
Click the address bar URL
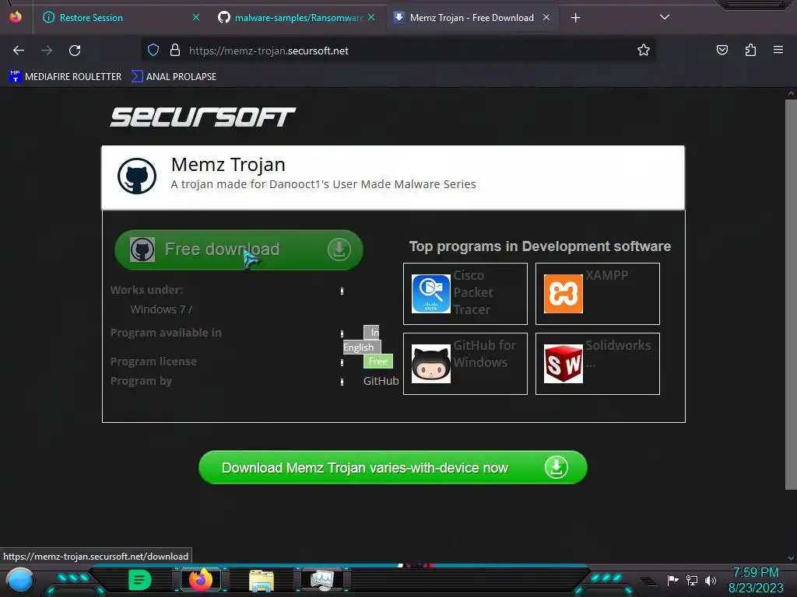pyautogui.click(x=269, y=51)
